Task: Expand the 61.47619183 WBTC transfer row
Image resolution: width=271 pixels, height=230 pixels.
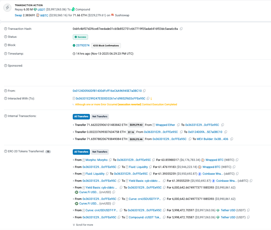Action: [x=73, y=167]
